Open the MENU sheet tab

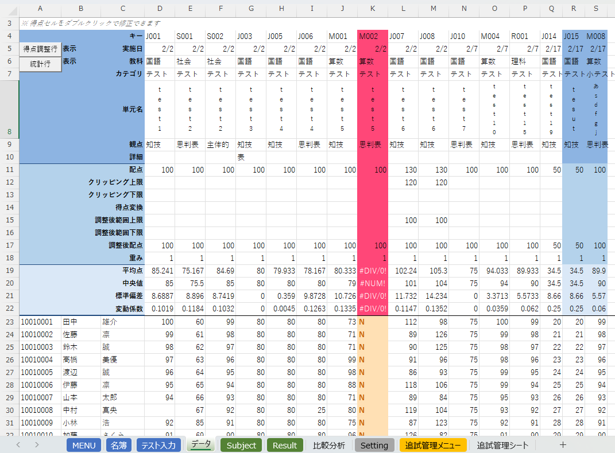[83, 446]
